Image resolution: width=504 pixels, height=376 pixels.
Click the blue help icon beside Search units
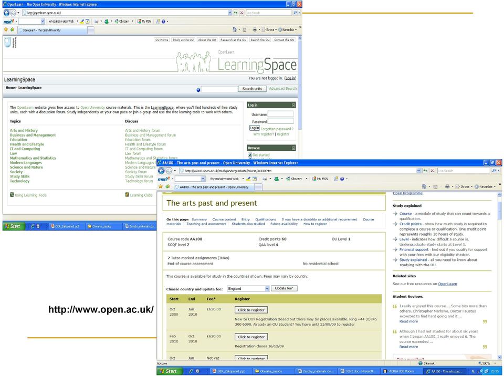(198, 90)
